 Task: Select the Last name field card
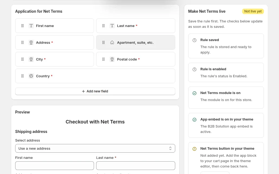point(136,26)
